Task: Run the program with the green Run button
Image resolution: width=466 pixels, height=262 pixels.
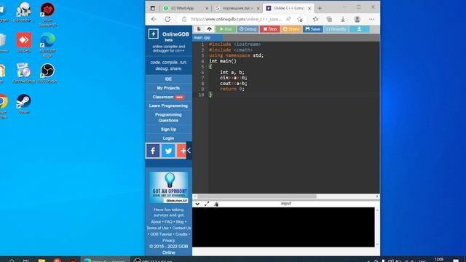Action: point(226,29)
